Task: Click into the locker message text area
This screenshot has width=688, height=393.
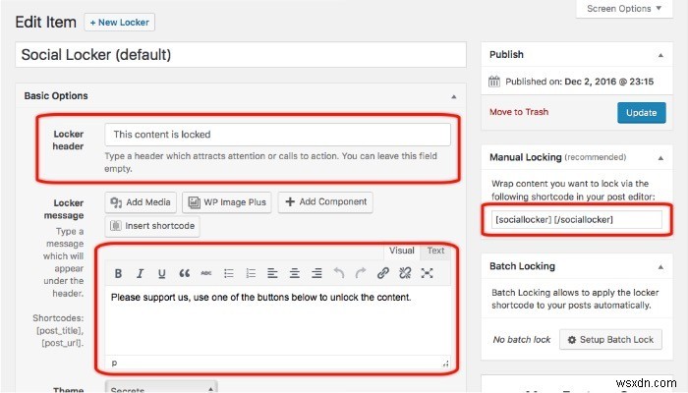Action: click(277, 320)
